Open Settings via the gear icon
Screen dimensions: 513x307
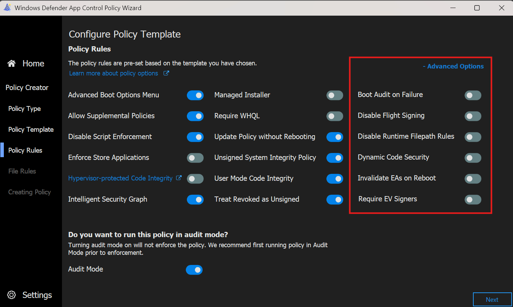(11, 295)
